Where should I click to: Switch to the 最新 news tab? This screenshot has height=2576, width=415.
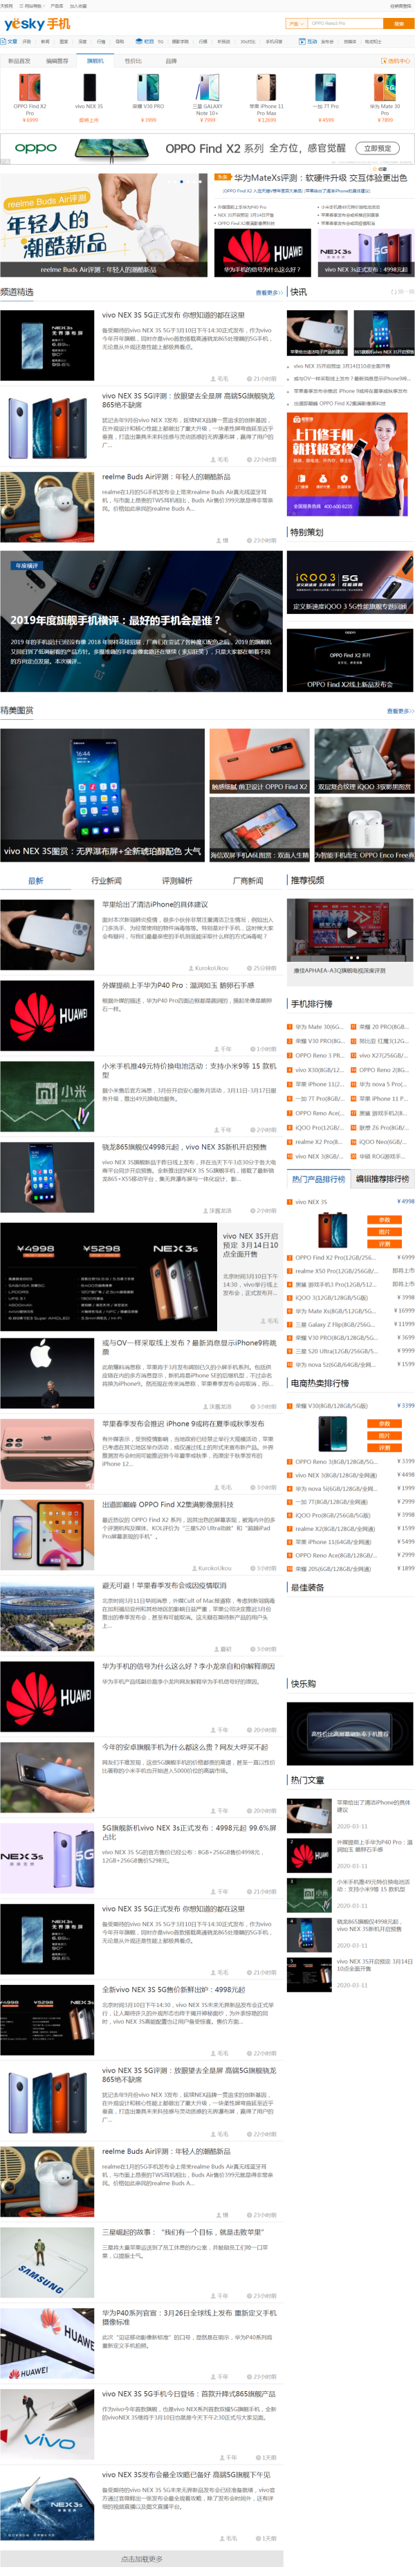point(35,881)
